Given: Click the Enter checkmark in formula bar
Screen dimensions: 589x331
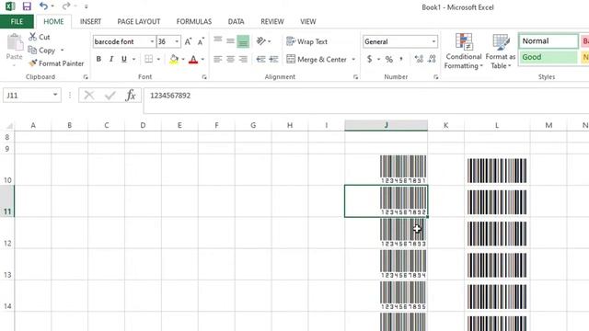Looking at the screenshot, I should click(110, 96).
